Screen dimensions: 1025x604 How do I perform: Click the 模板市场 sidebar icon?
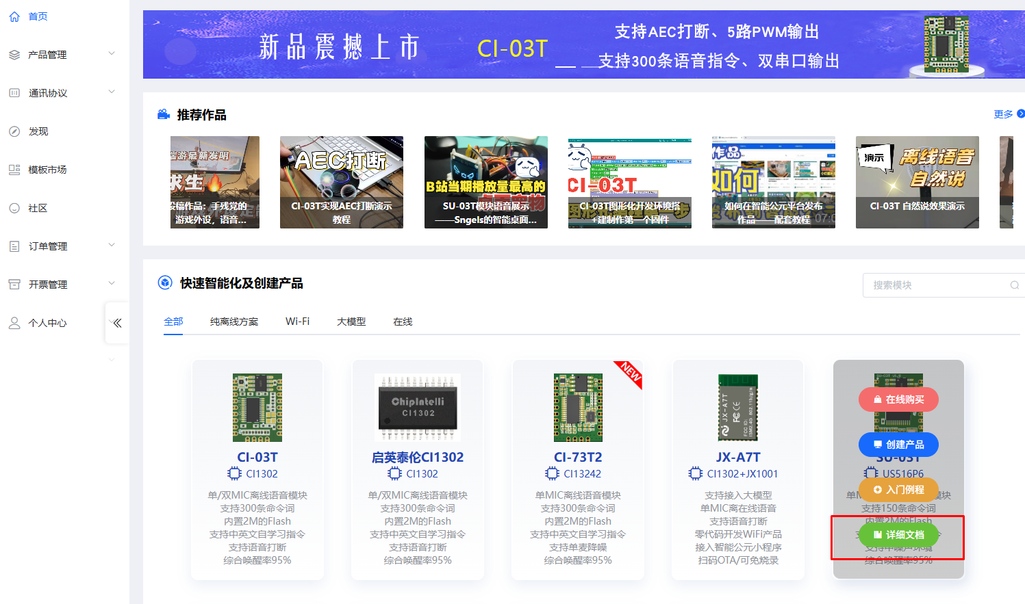pyautogui.click(x=14, y=170)
